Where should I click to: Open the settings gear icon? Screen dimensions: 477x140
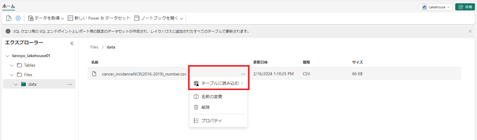point(18,18)
